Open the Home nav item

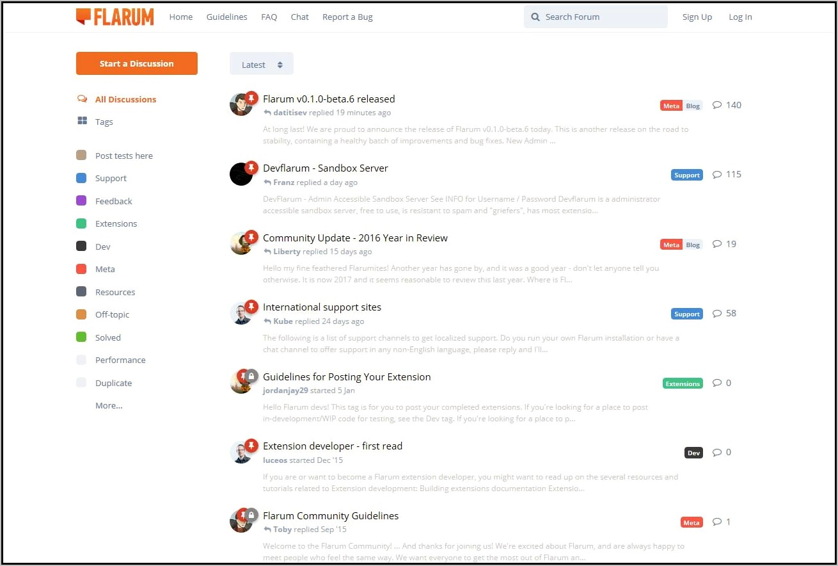click(181, 17)
